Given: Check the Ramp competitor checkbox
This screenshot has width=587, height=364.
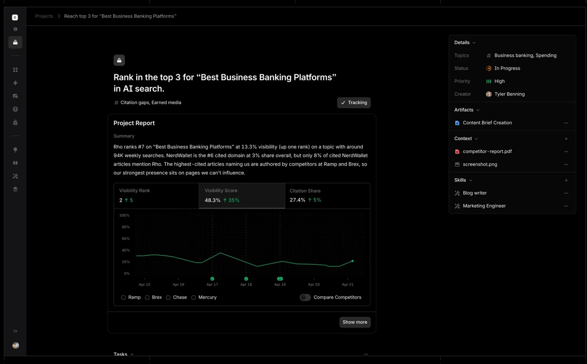Looking at the screenshot, I should 123,298.
